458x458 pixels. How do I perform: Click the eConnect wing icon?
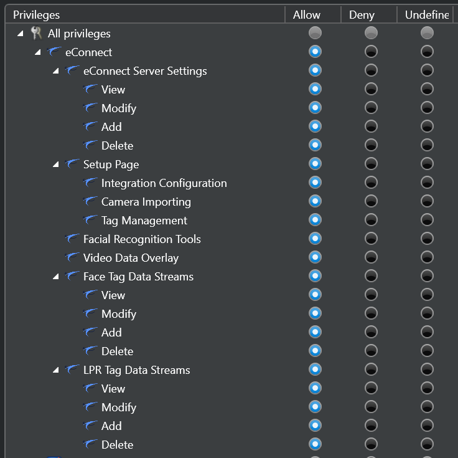click(x=54, y=52)
